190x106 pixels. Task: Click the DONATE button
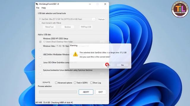[x=46, y=82]
